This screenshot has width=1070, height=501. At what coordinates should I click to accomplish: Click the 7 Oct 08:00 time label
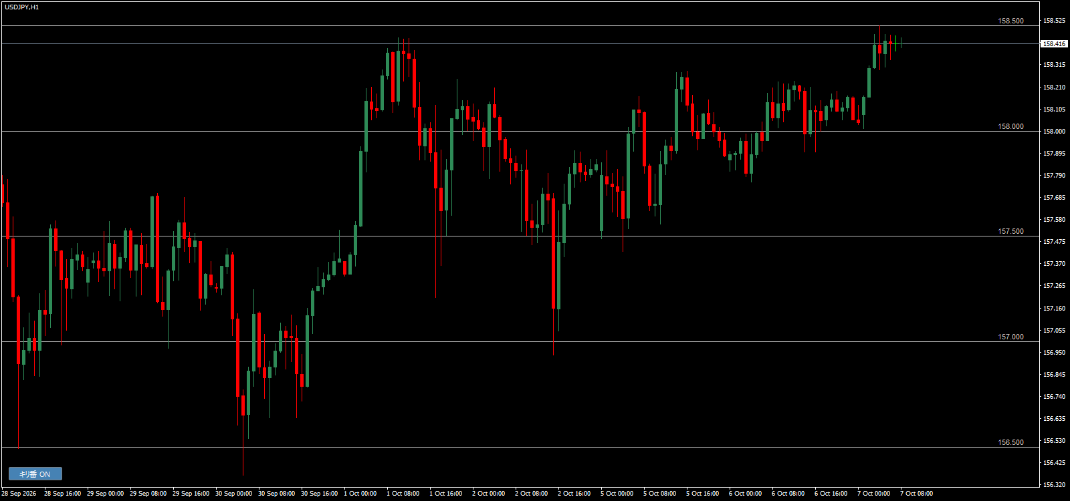point(917,494)
